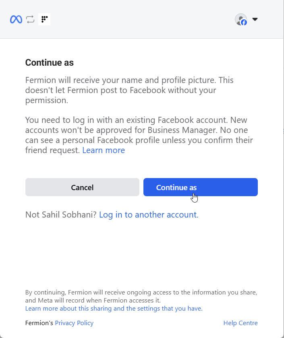Open Fermion's Privacy Policy link
This screenshot has width=284, height=338.
tap(74, 323)
